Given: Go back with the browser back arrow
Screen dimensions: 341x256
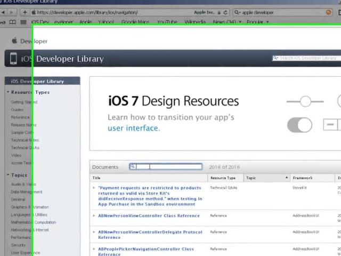Looking at the screenshot, I should pos(3,12).
